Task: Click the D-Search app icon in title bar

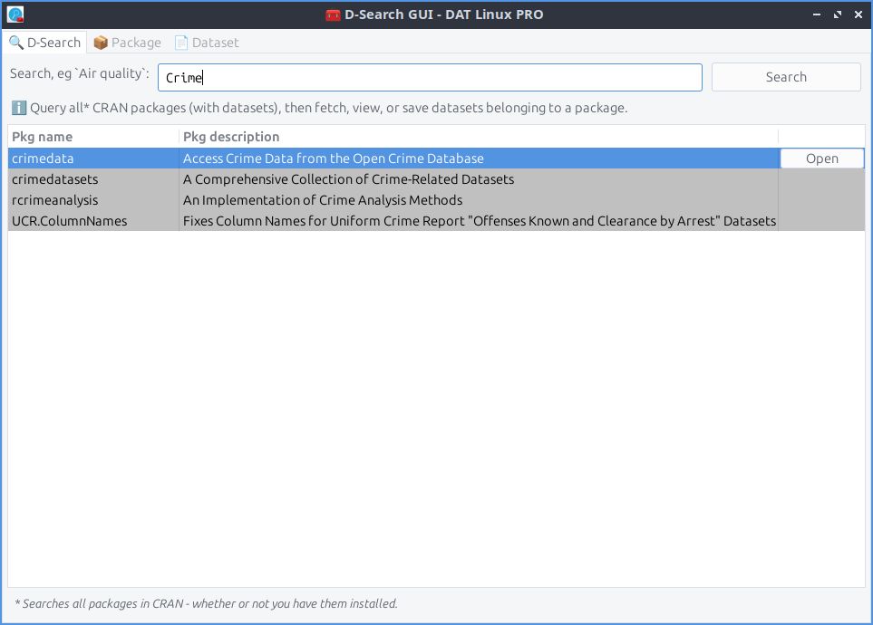Action: click(x=15, y=14)
